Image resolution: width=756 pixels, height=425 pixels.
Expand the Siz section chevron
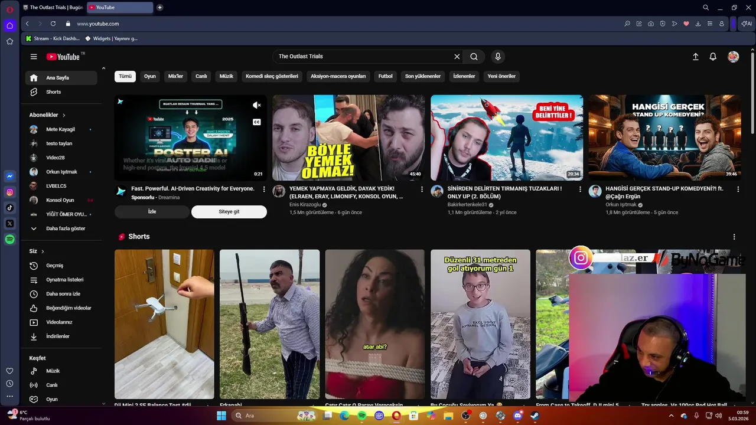click(x=43, y=251)
